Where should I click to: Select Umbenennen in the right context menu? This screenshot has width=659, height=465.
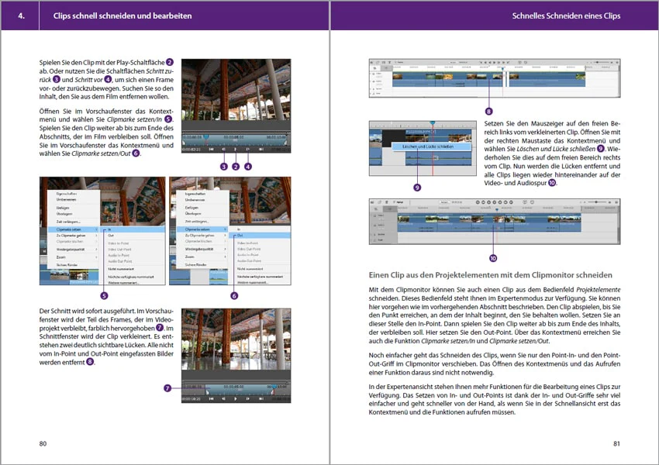195,200
